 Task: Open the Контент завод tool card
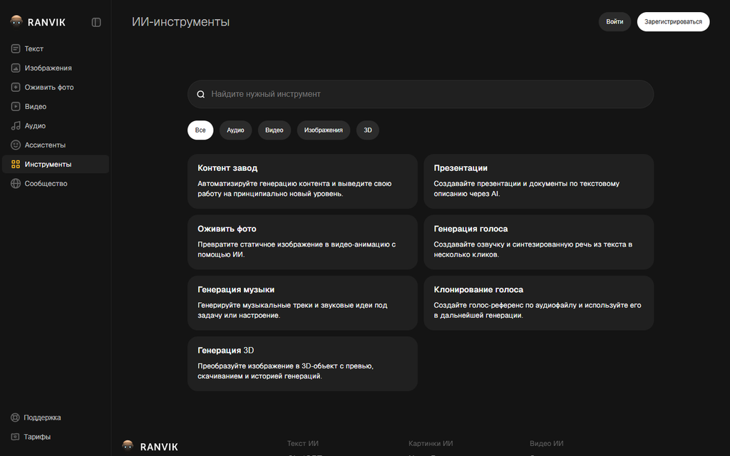[302, 182]
